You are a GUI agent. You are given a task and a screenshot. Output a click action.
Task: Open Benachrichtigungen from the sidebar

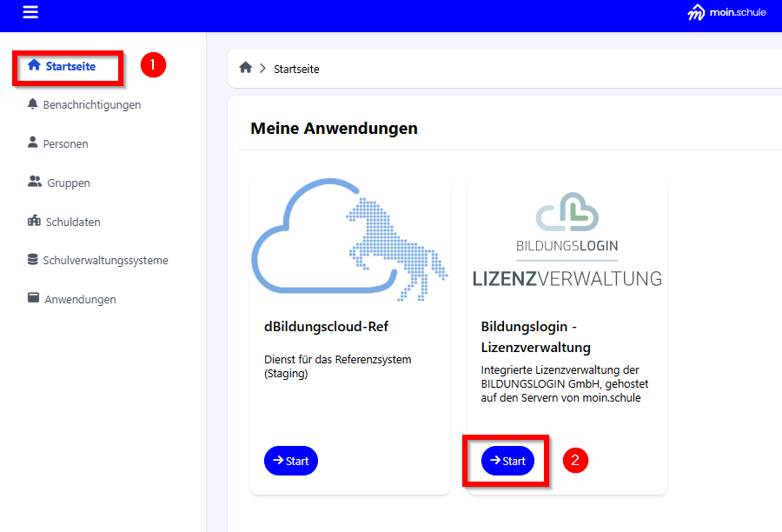click(91, 104)
